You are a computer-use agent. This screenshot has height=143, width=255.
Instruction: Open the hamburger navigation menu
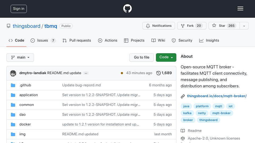[x=240, y=8]
